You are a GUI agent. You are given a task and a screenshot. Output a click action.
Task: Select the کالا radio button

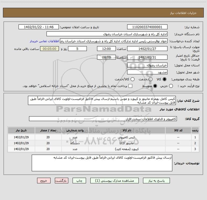[x=165, y=79]
